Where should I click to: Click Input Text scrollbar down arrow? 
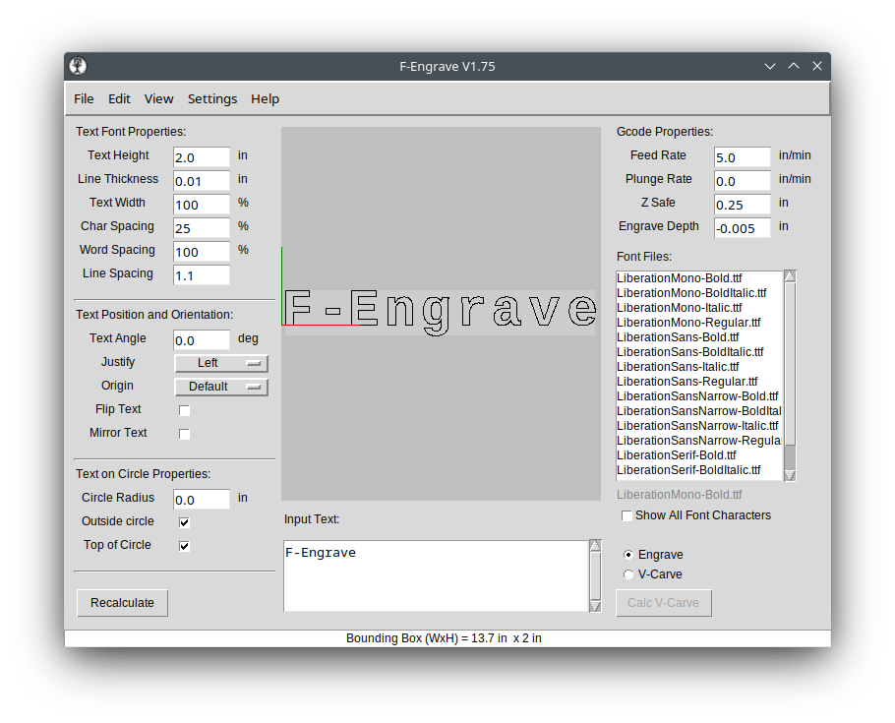coord(595,606)
